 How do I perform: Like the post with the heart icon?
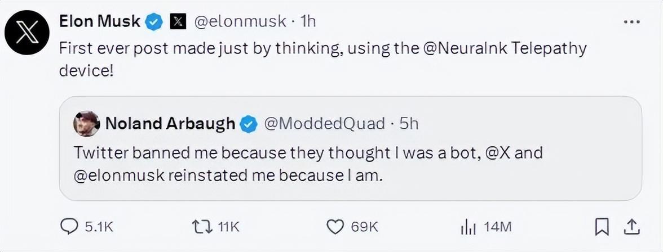point(335,226)
